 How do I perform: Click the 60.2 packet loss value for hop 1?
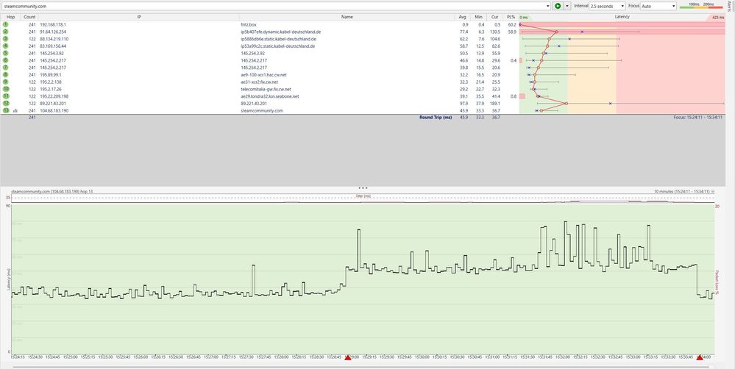click(512, 24)
